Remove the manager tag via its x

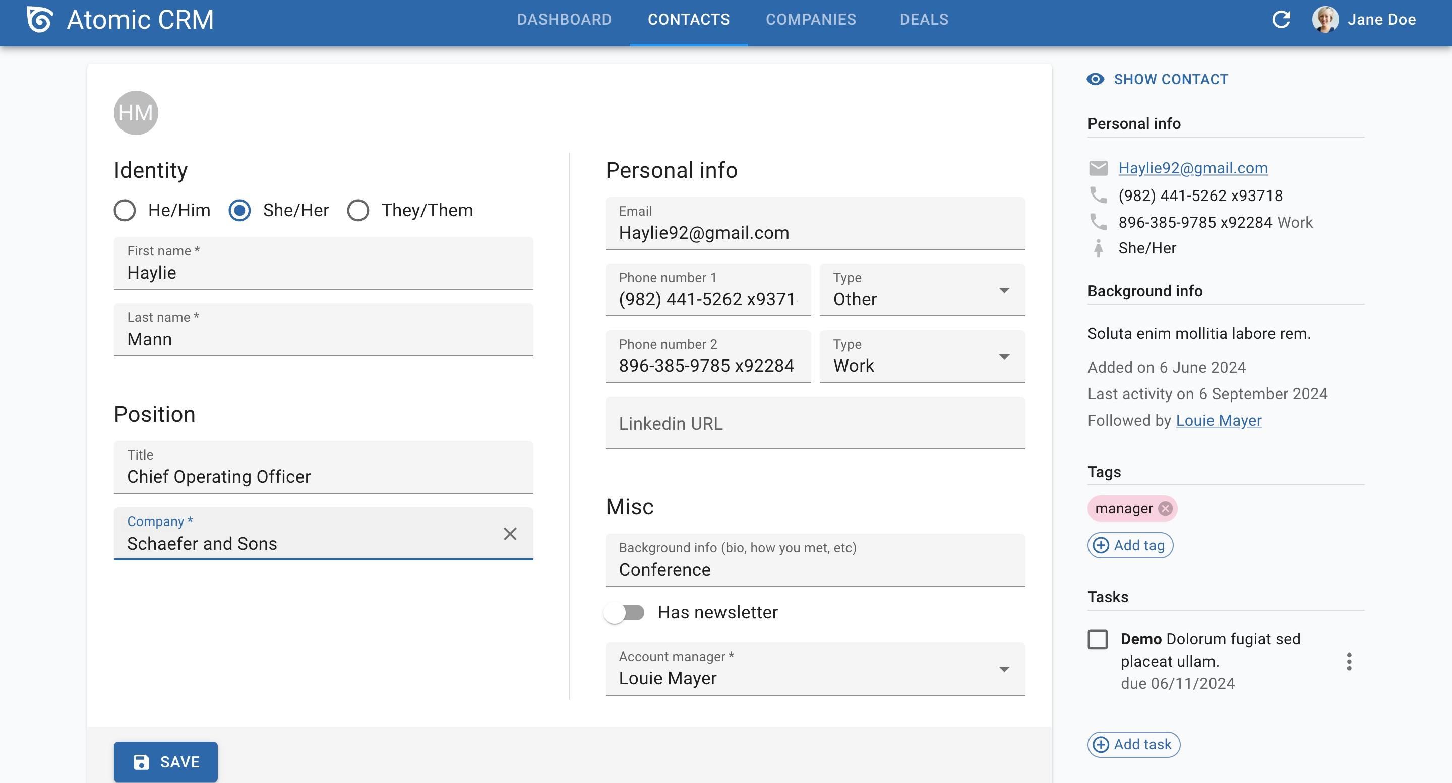1165,509
